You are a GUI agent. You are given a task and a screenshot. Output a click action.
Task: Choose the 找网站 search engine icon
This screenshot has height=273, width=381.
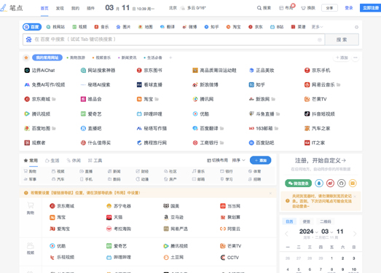48,27
